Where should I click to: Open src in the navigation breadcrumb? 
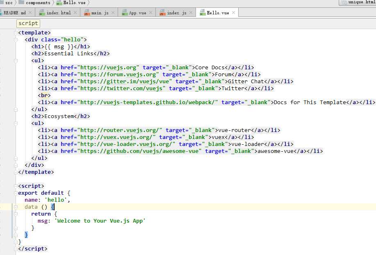[x=9, y=2]
